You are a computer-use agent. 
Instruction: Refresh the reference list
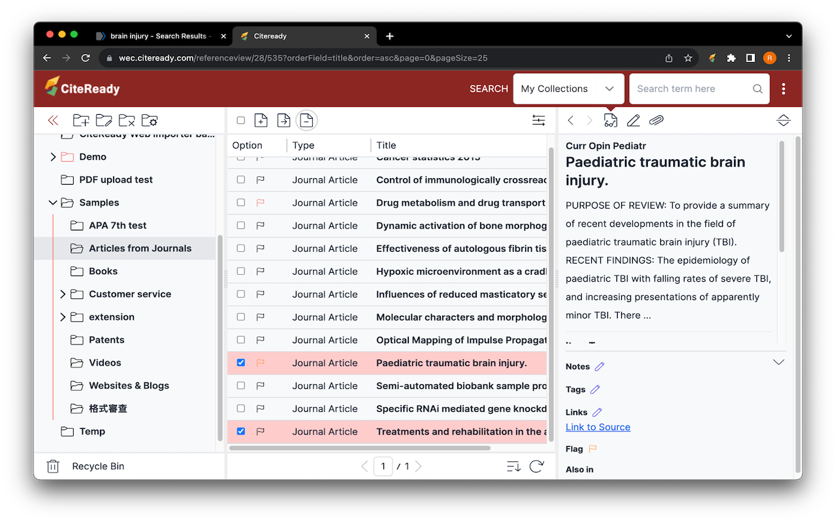[x=537, y=467]
